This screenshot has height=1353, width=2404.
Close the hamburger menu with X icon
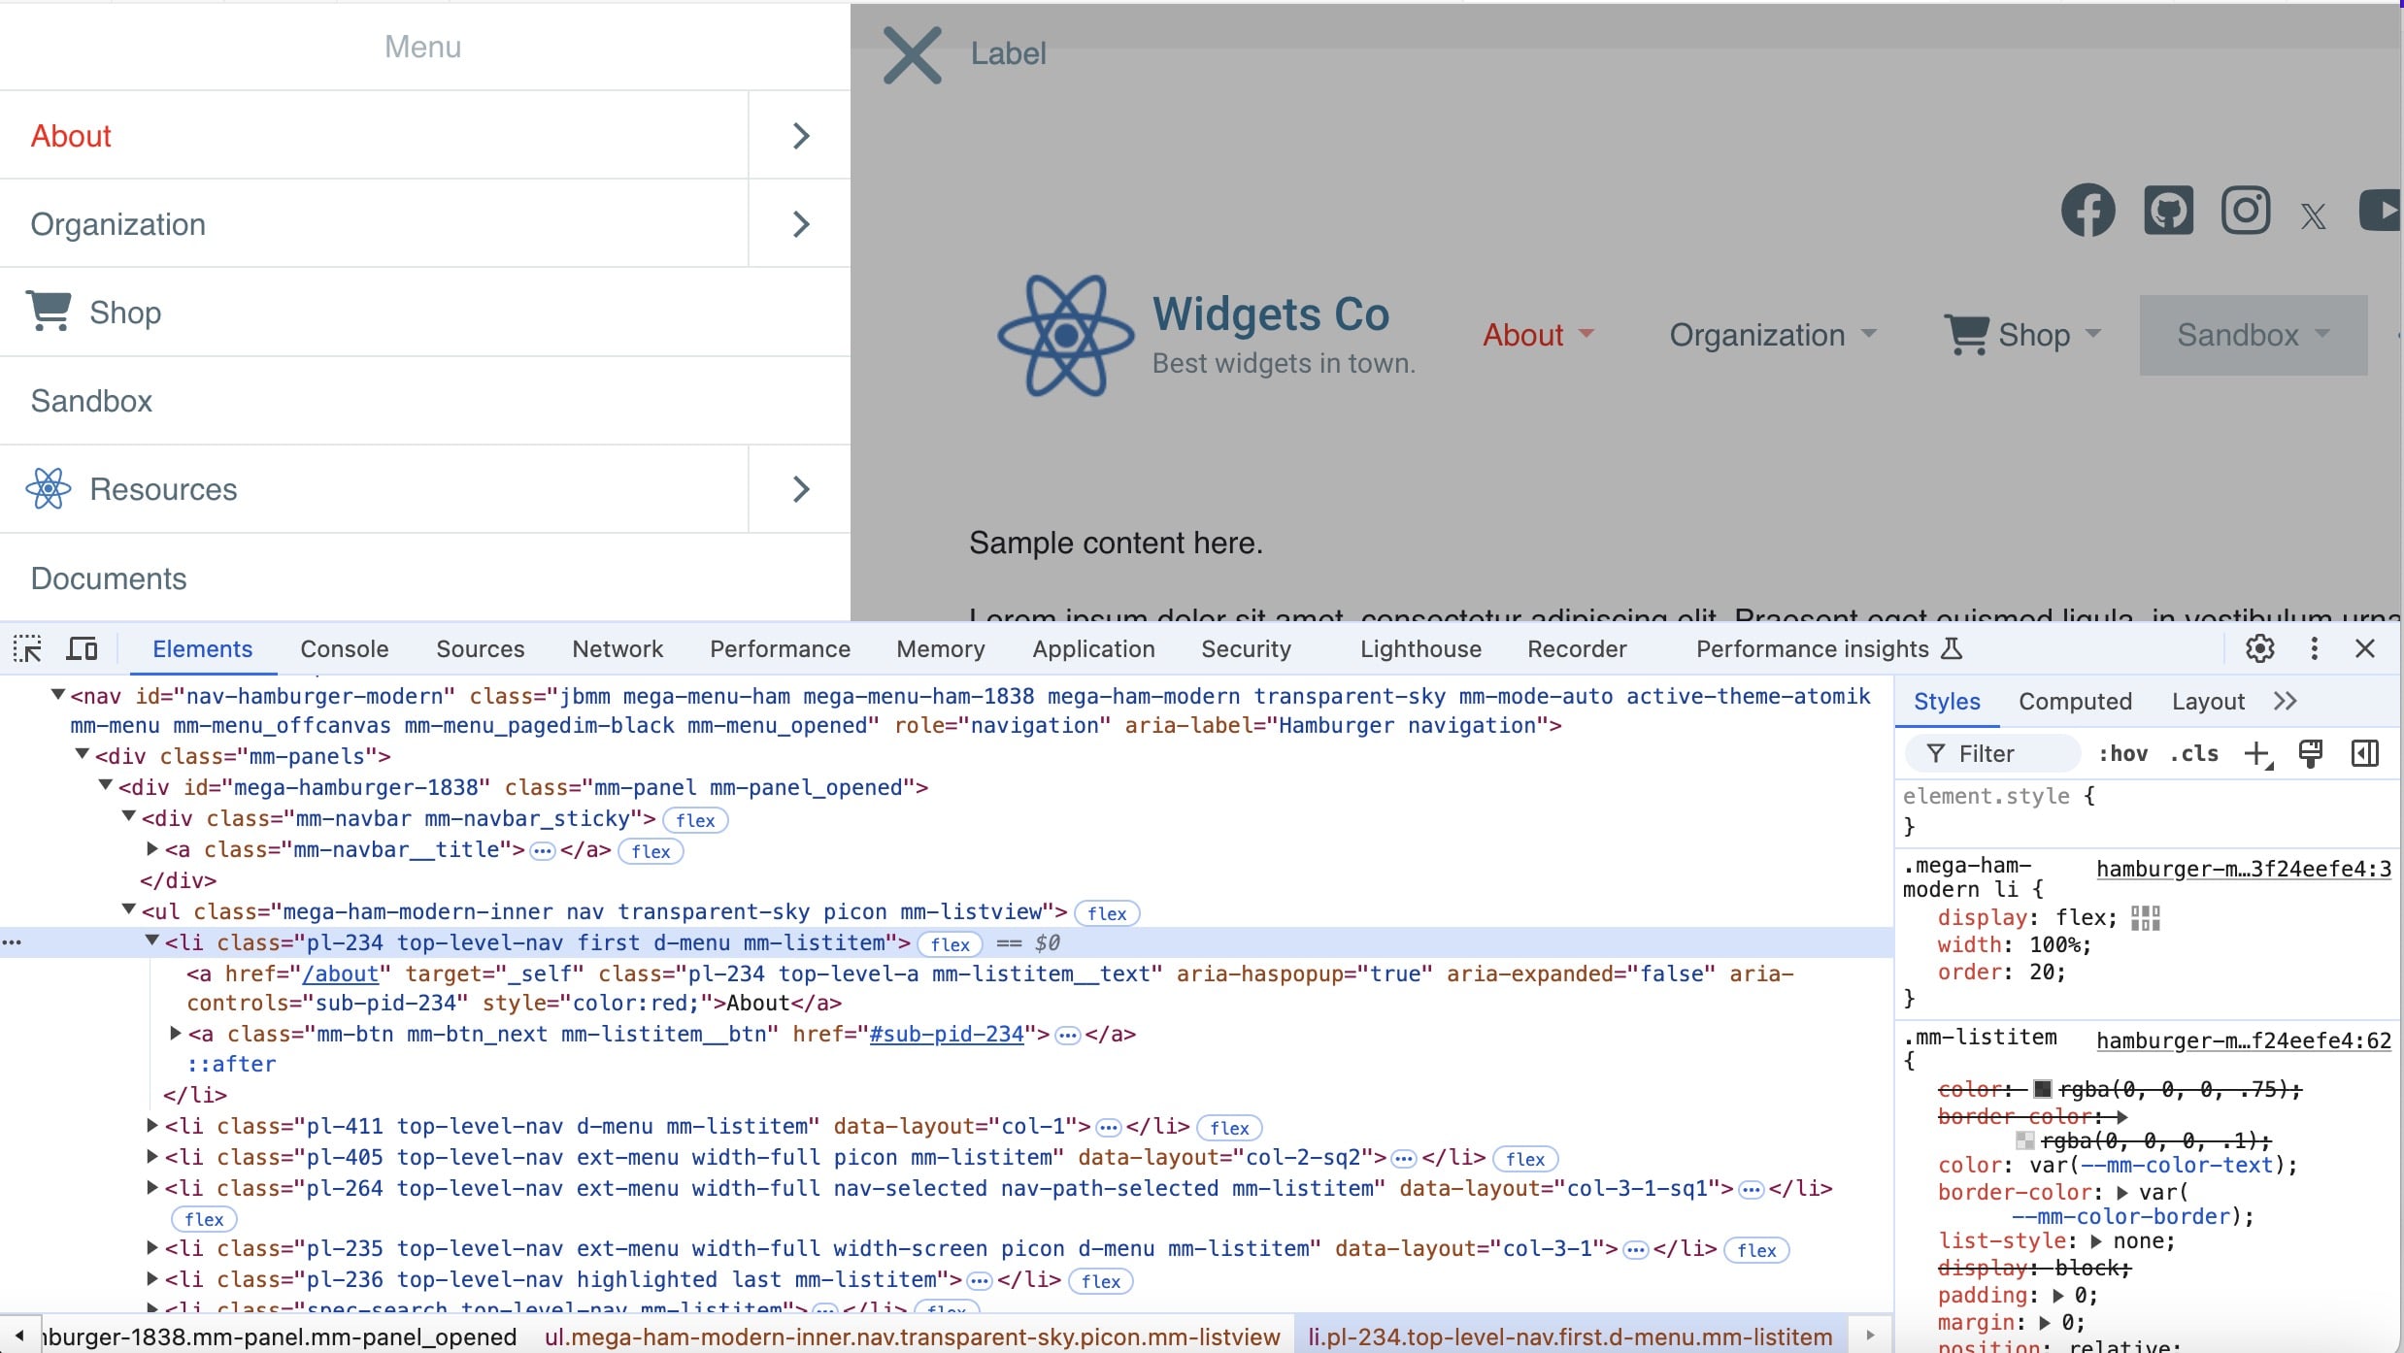912,54
